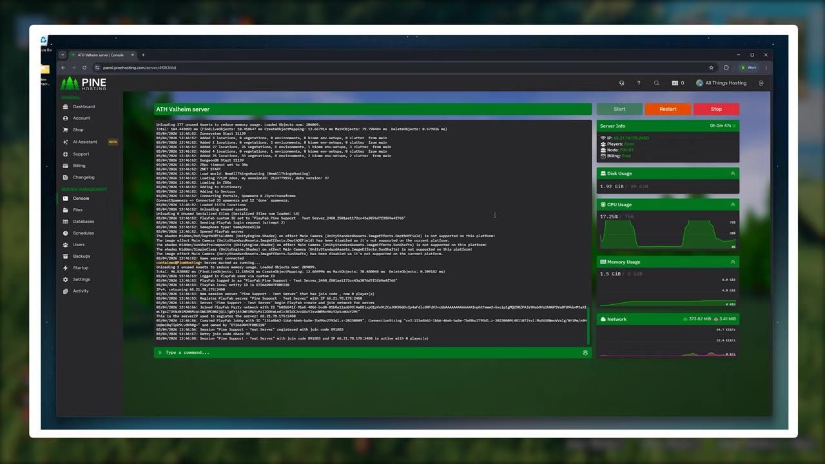Open the Account page in sidebar
The image size is (825, 464).
81,118
